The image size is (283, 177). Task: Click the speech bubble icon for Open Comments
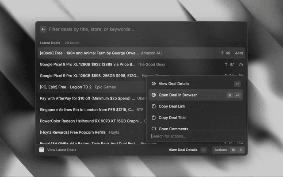(153, 128)
